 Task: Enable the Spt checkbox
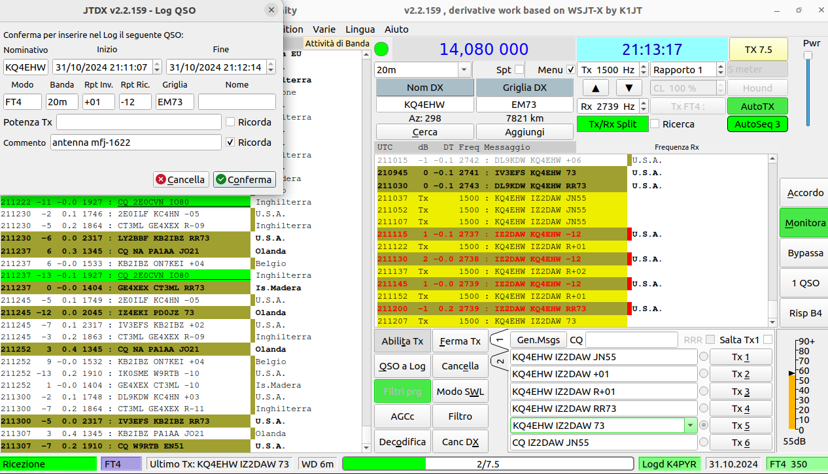click(519, 69)
